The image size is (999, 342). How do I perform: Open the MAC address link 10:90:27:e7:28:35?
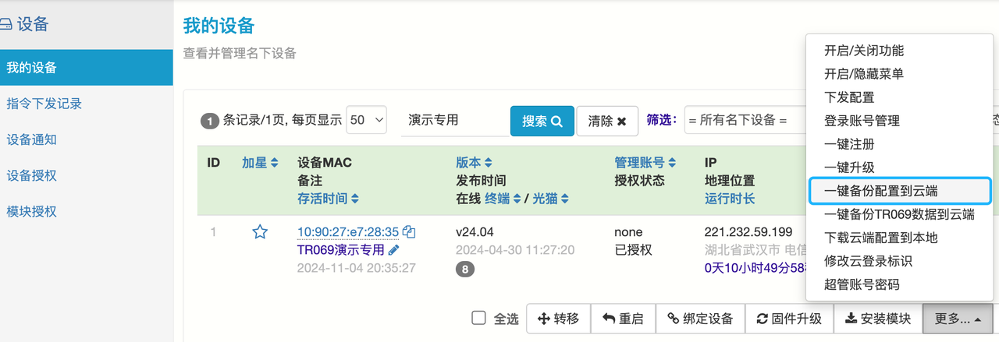tap(348, 232)
